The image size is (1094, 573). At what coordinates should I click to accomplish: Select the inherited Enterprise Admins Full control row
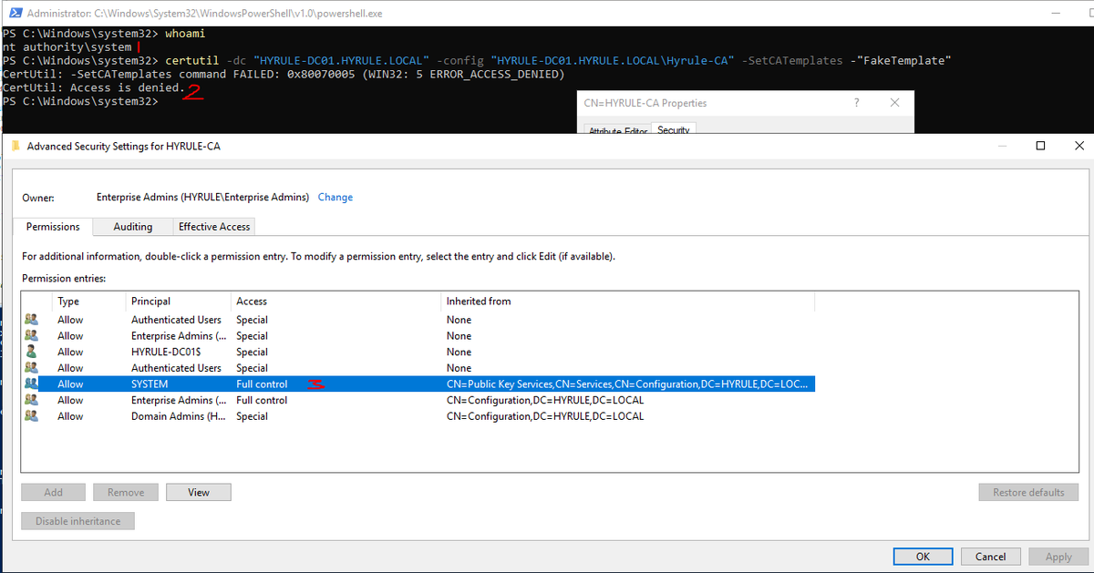tap(418, 400)
